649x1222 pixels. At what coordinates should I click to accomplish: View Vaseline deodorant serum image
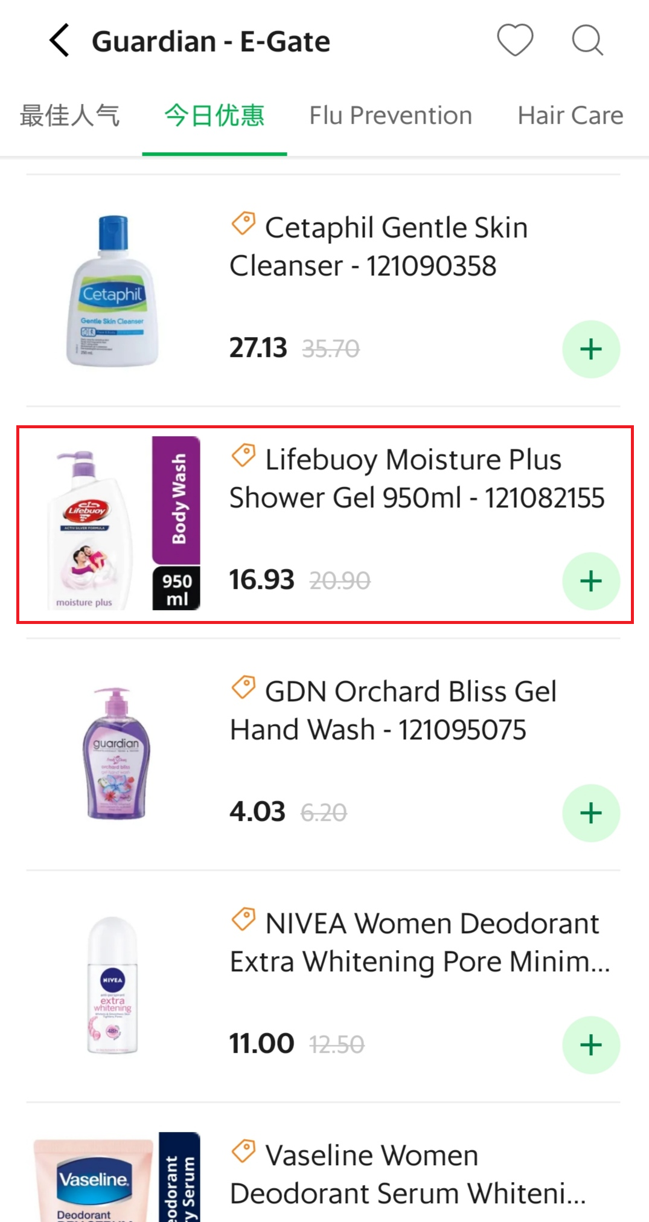coord(115,1178)
